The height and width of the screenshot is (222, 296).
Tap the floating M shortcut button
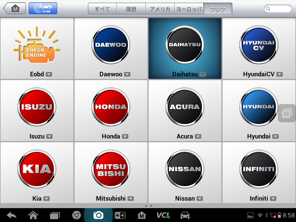pyautogui.click(x=286, y=113)
